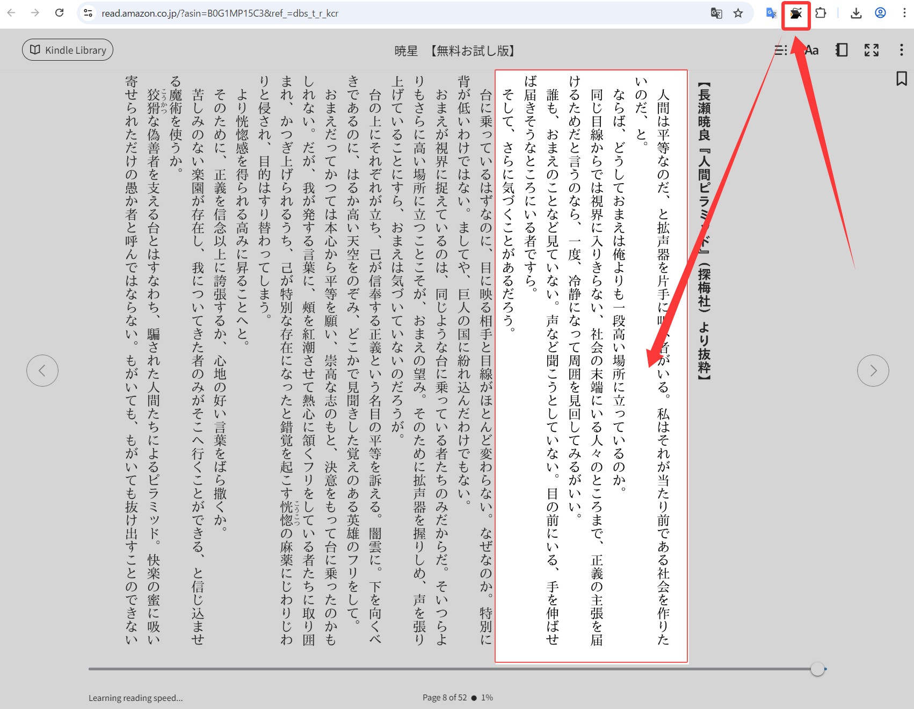Click the reading progress slider handle
914x709 pixels.
(x=817, y=669)
